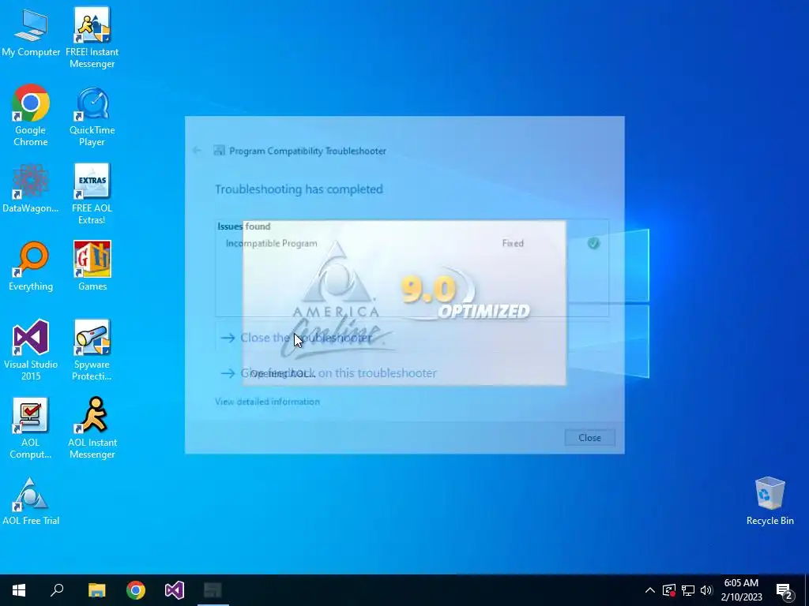Click the 'Troubleshooting has completed' heading
The height and width of the screenshot is (606, 809).
pos(299,189)
